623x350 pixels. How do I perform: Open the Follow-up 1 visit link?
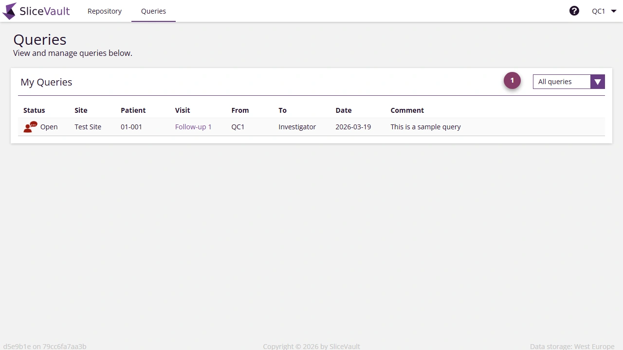[x=193, y=126]
